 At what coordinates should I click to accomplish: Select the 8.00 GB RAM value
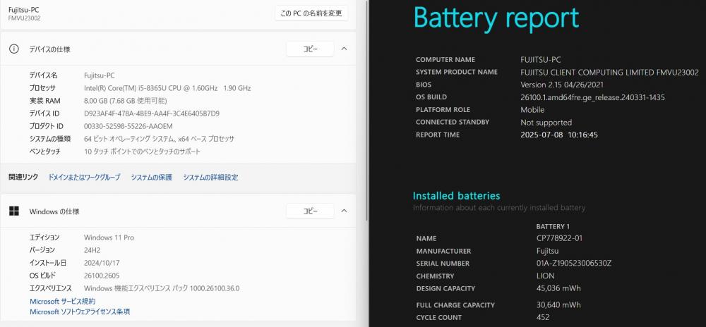(x=126, y=101)
